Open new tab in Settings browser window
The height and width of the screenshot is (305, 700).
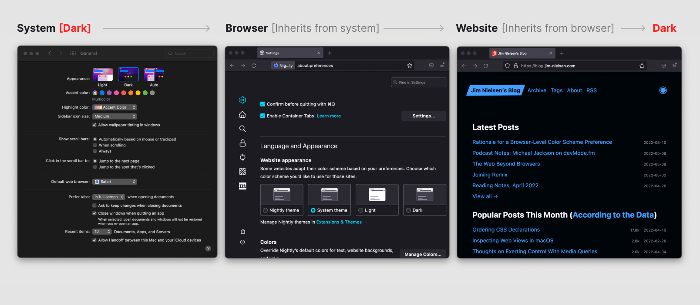coord(330,53)
